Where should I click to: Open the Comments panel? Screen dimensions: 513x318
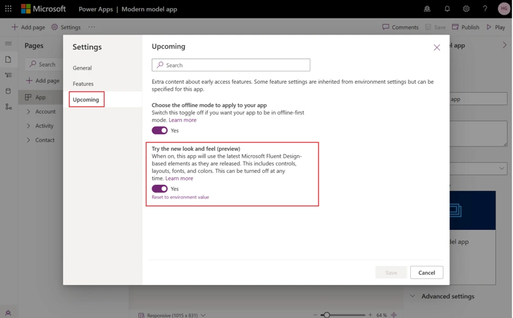click(400, 27)
